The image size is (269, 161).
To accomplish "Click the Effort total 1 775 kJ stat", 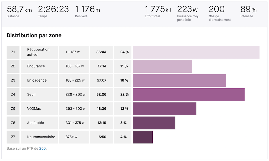I will point(158,10).
